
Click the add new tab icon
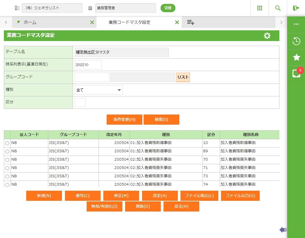click(x=191, y=22)
